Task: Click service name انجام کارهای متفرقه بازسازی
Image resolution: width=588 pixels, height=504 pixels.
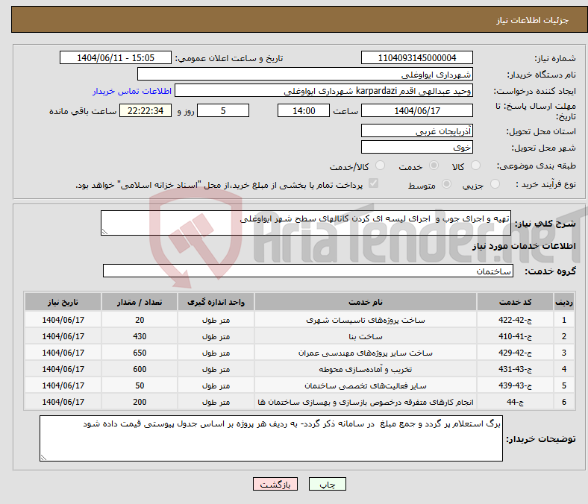Action: click(365, 402)
